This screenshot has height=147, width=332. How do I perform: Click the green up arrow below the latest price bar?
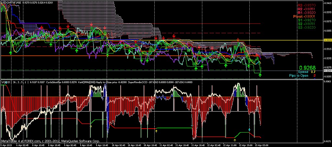[x=260, y=75]
